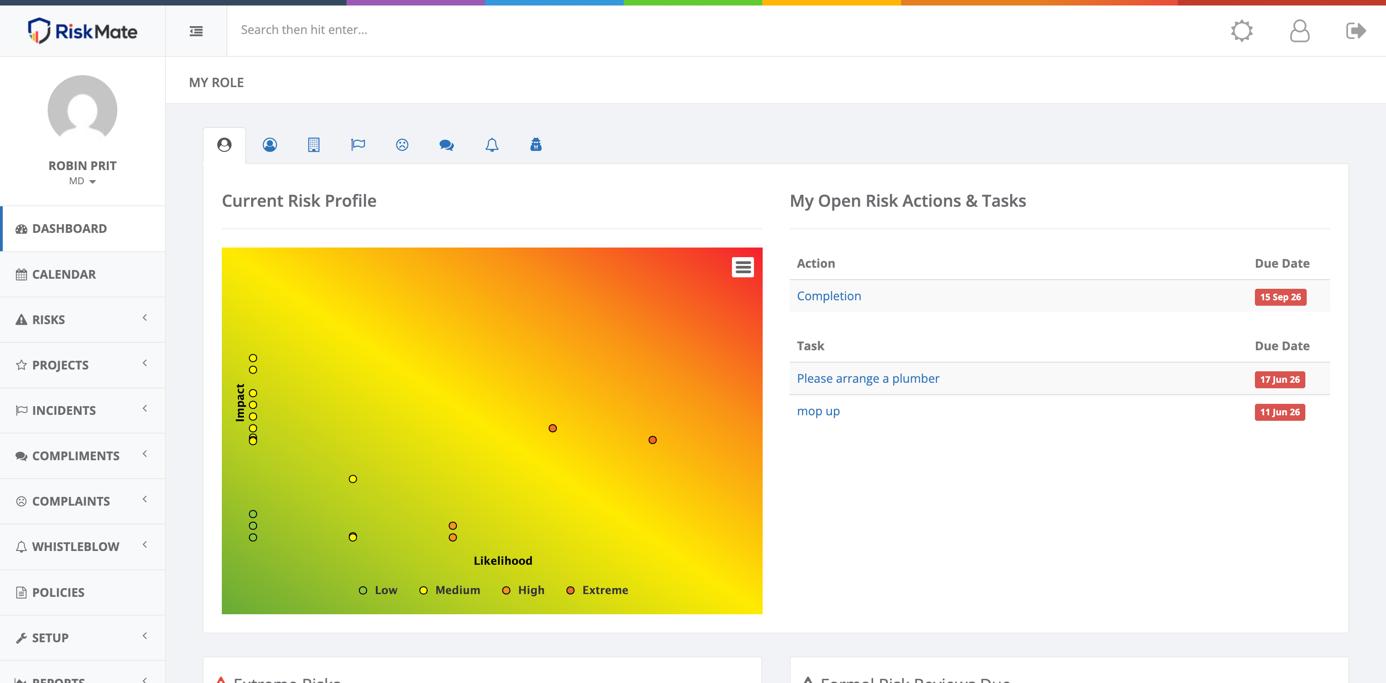This screenshot has height=683, width=1386.
Task: Toggle the Low series in chart legend
Action: click(x=378, y=590)
